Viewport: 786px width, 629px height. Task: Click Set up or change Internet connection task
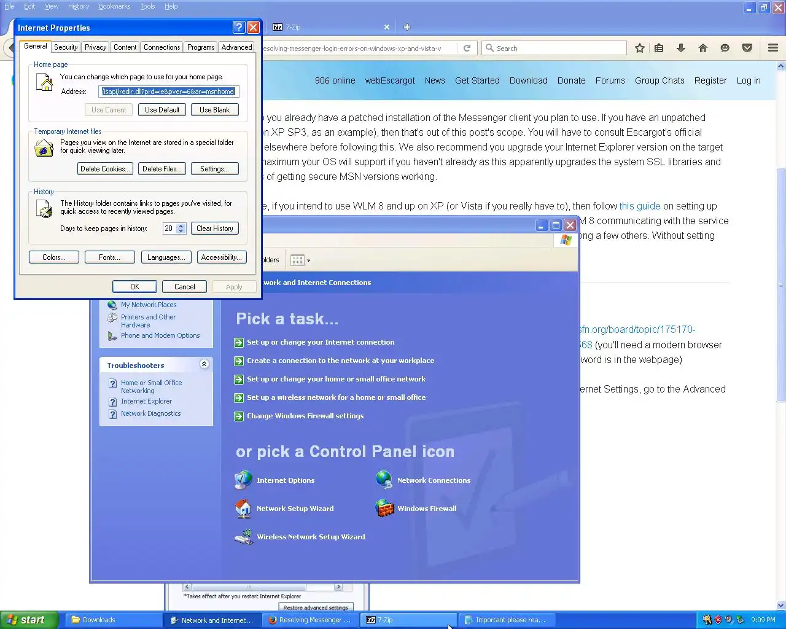pyautogui.click(x=321, y=342)
